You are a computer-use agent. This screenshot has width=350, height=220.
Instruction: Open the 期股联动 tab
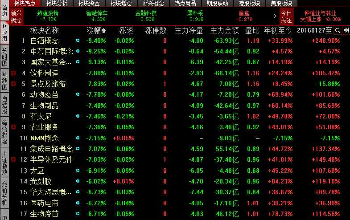point(217,3)
